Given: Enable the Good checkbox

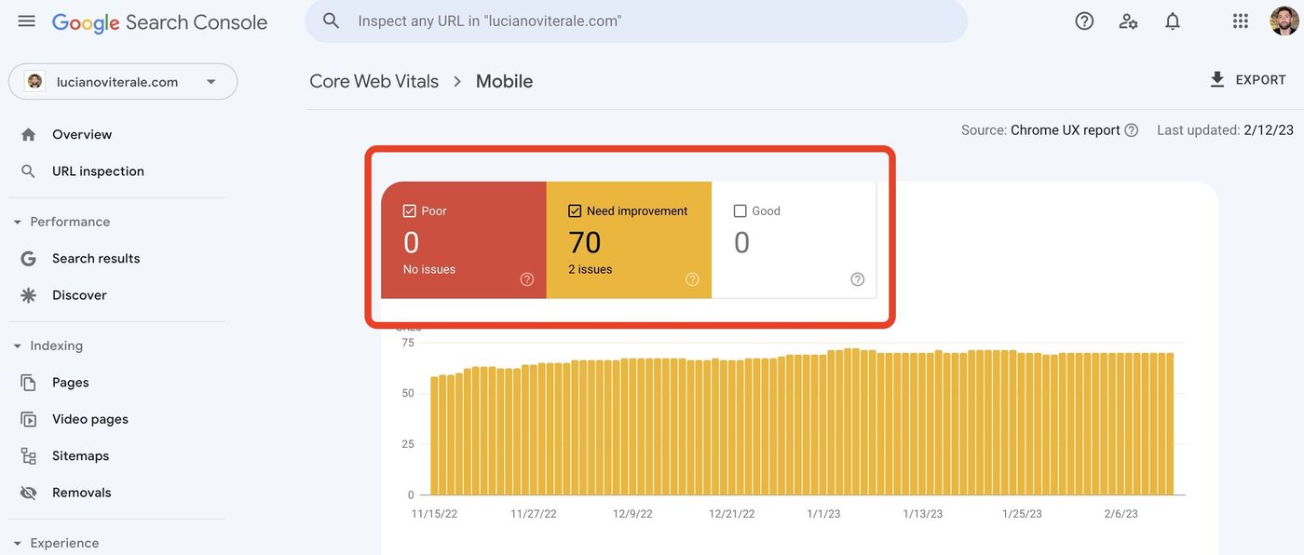Looking at the screenshot, I should tap(740, 211).
